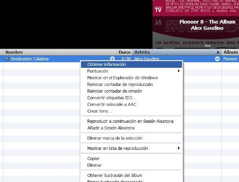Sort by the Álbum column header
Screen dimensions: 239x182
230,52
